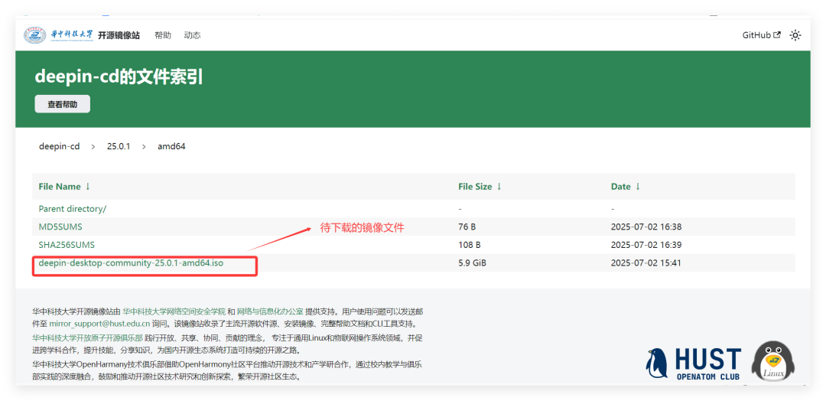Navigate to 25.0.1 breadcrumb
Viewport: 826px width, 401px height.
pyautogui.click(x=119, y=146)
